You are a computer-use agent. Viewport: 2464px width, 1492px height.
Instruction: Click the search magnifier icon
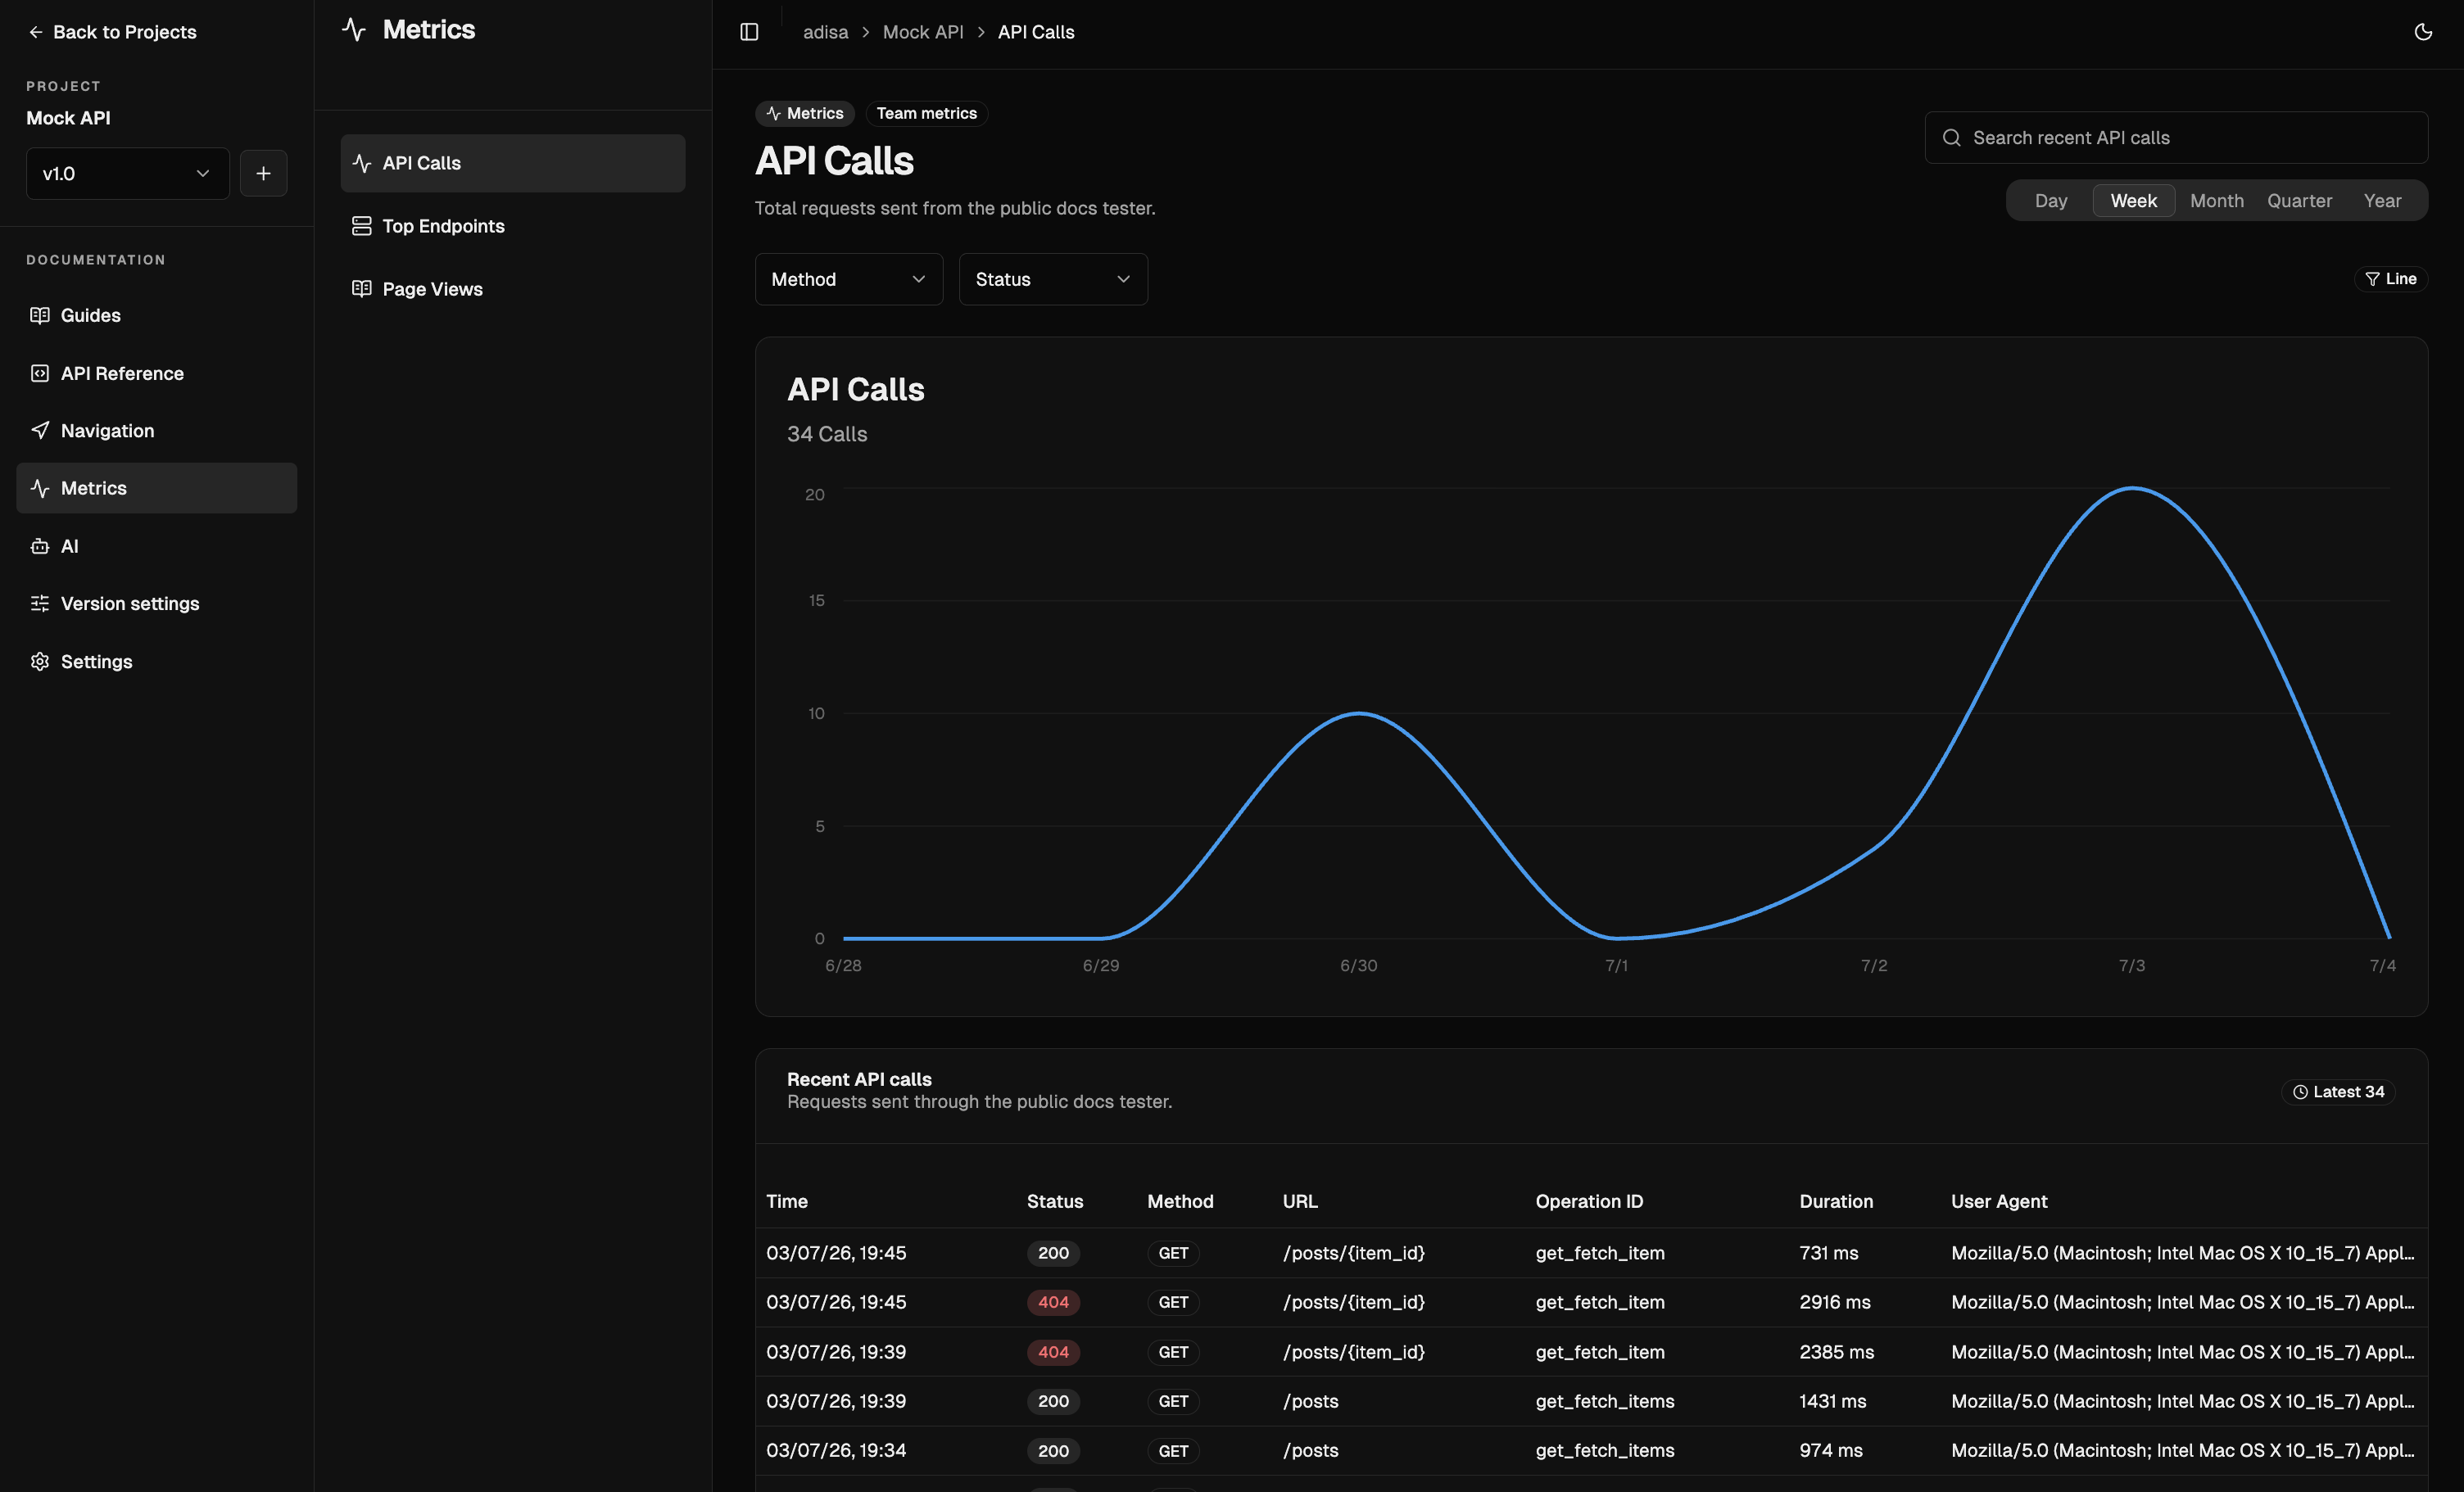1951,138
